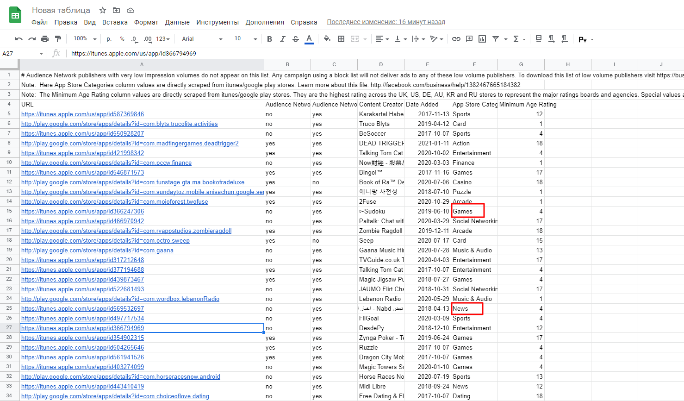
Task: Open the id587369846 iTunes link
Action: click(x=82, y=114)
